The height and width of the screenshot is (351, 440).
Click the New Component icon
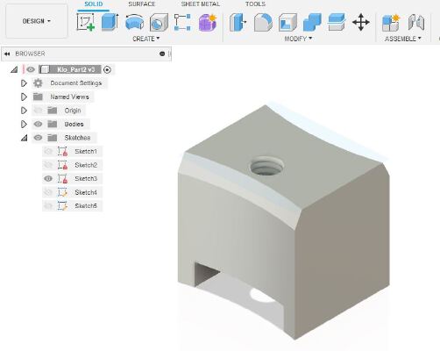(391, 22)
